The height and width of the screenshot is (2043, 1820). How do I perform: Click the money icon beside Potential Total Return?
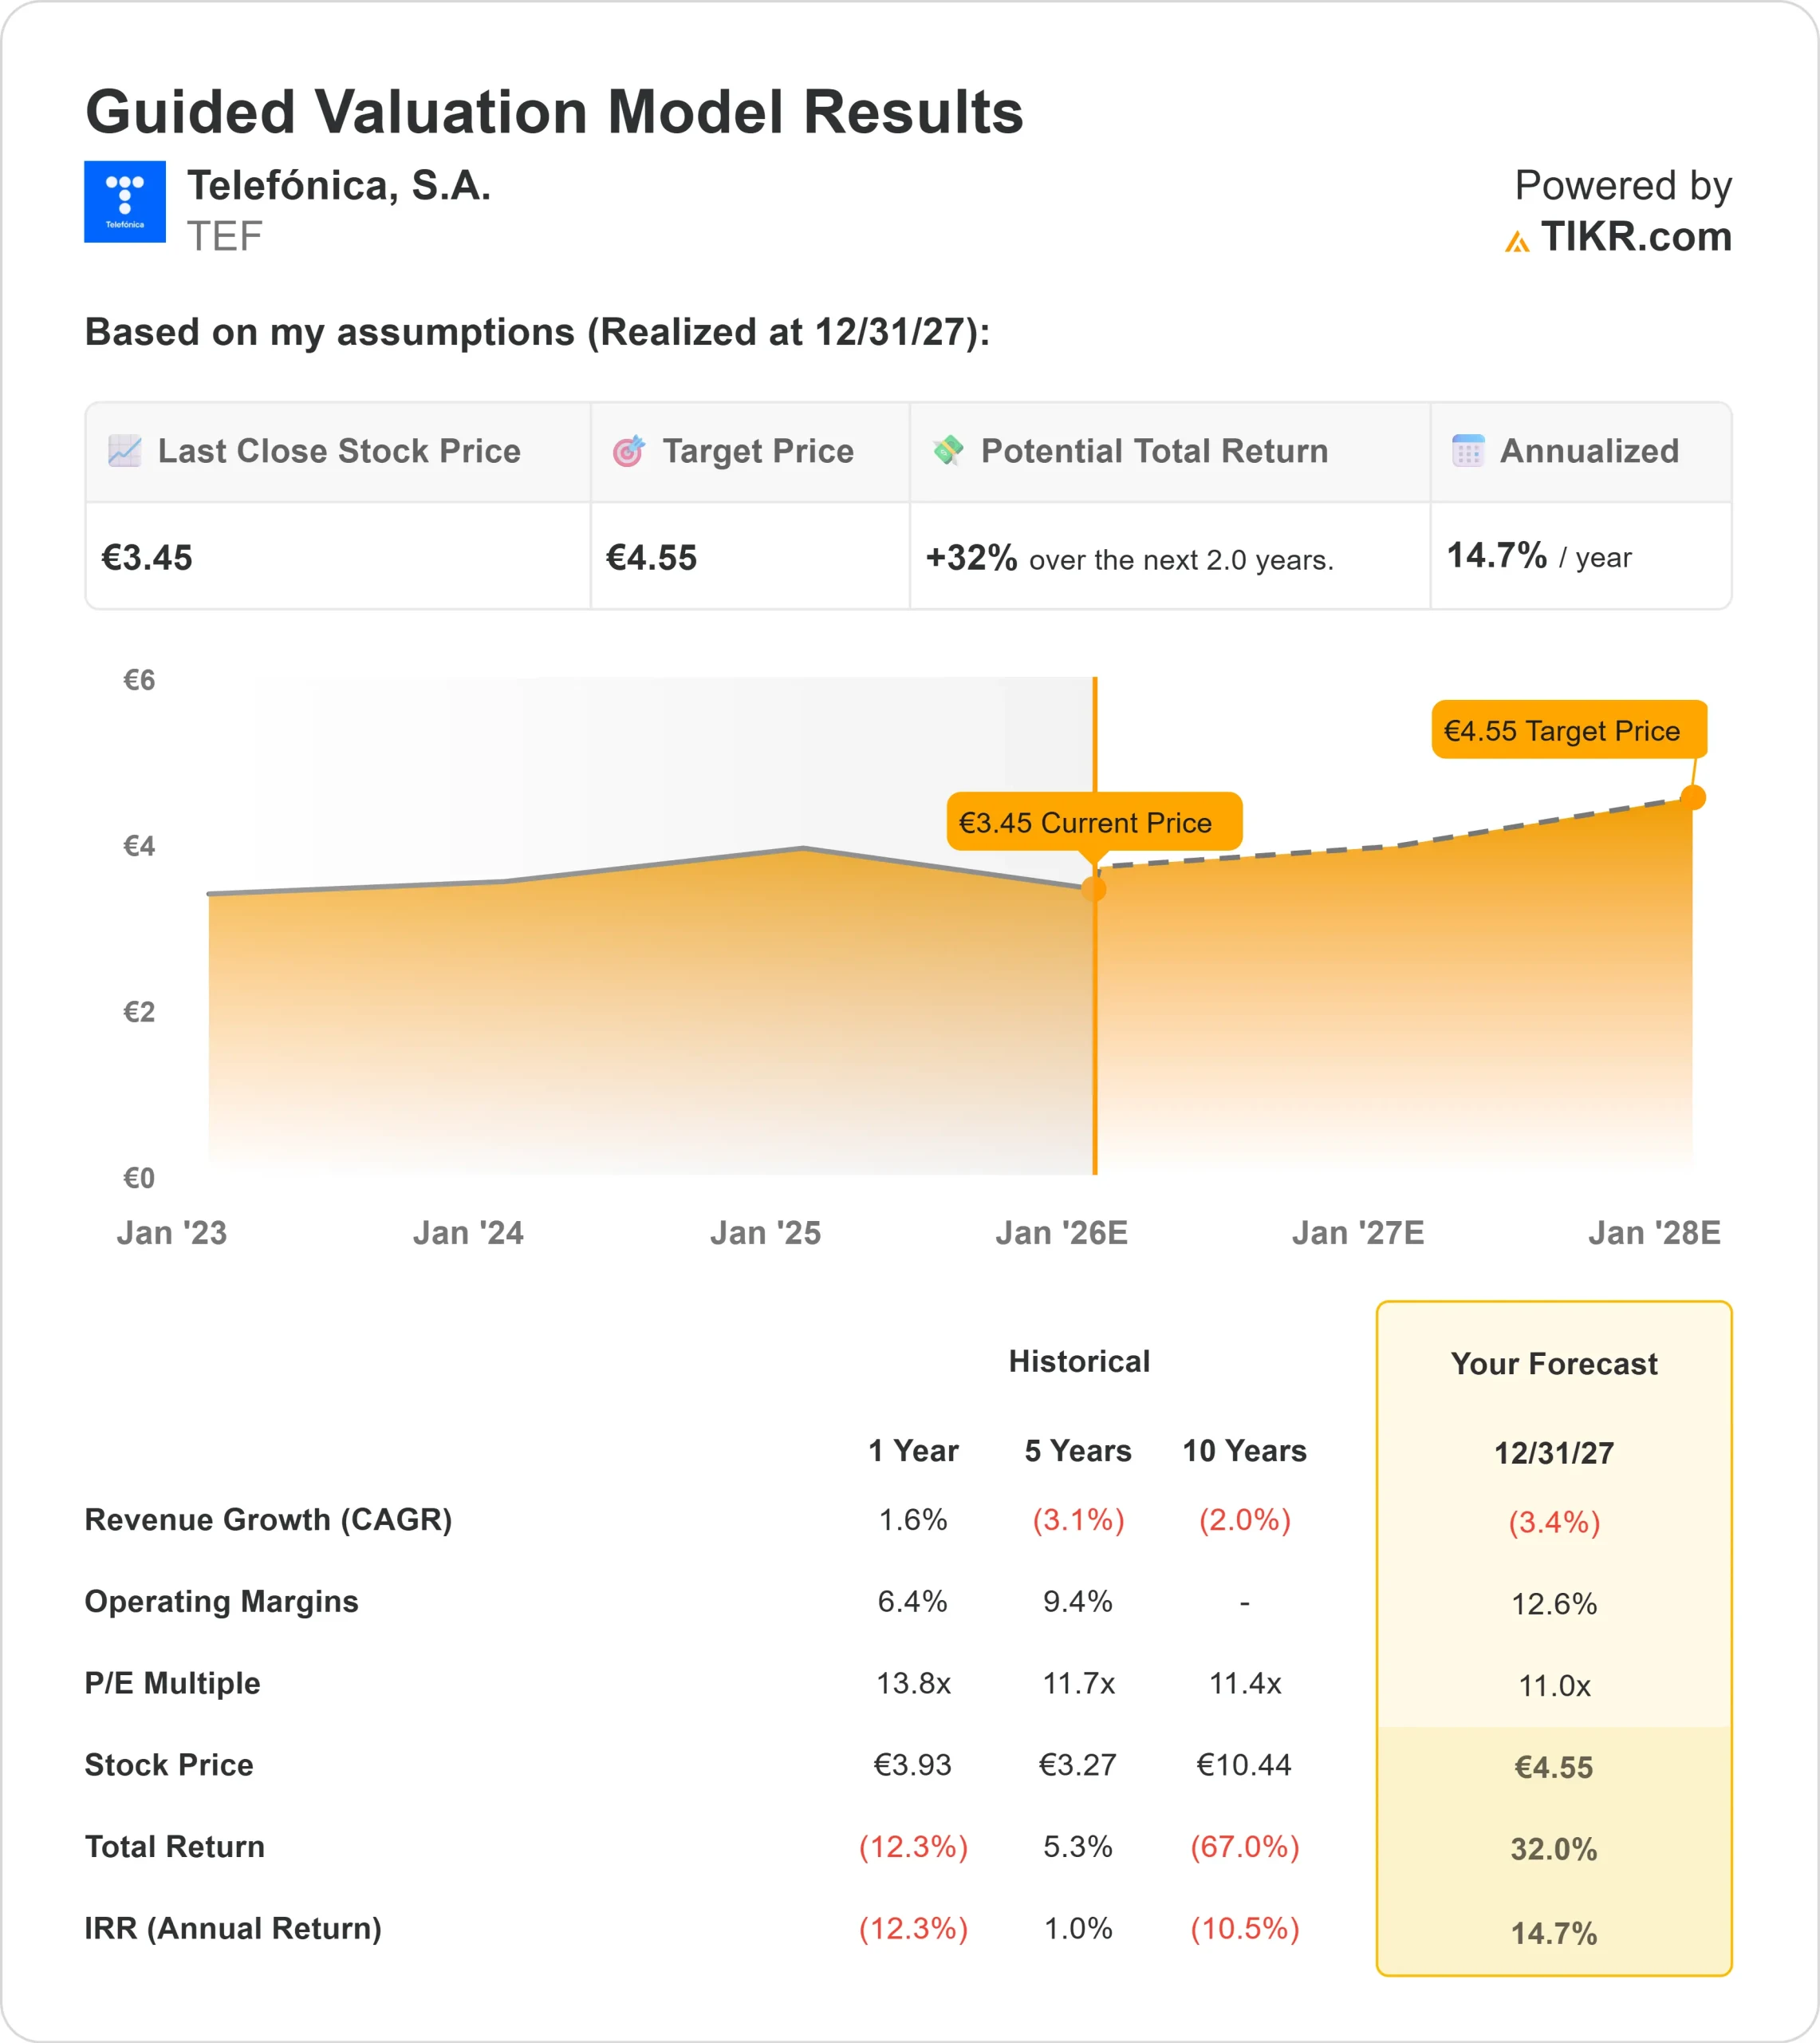(947, 450)
